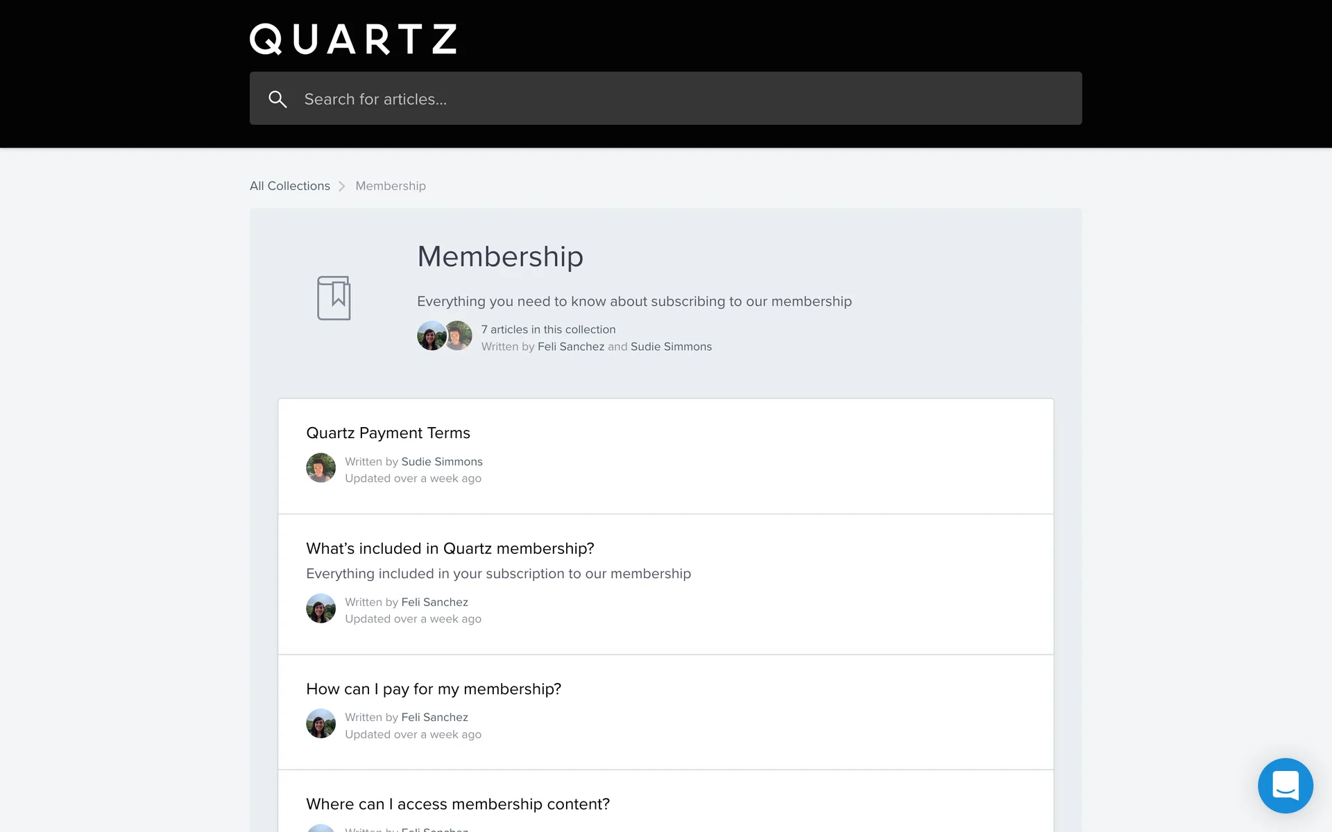The height and width of the screenshot is (832, 1332).
Task: Open Where can I access membership content
Action: pyautogui.click(x=458, y=804)
